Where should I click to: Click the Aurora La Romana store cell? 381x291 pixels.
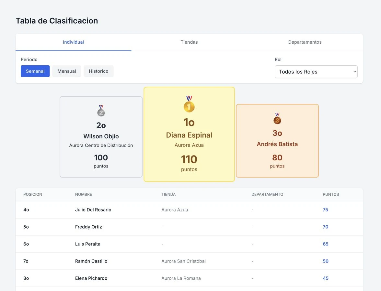coord(181,278)
